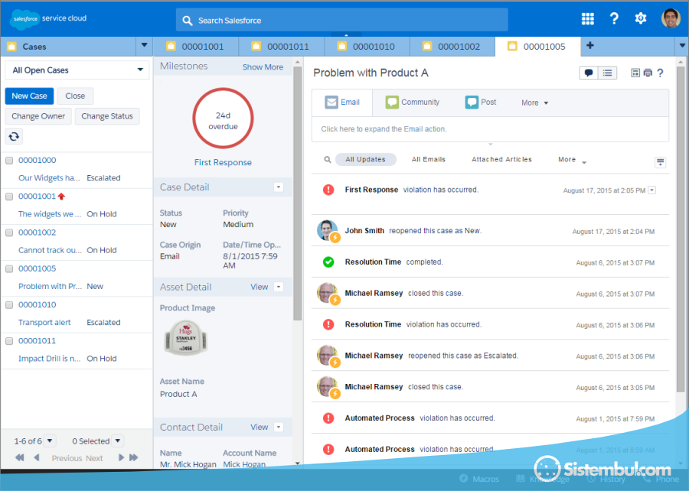Open the 1-6 of 6 records dropdown
The image size is (689, 491).
point(50,441)
